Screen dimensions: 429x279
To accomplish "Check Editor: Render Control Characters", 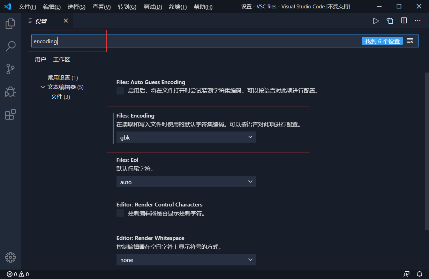I will pos(120,213).
